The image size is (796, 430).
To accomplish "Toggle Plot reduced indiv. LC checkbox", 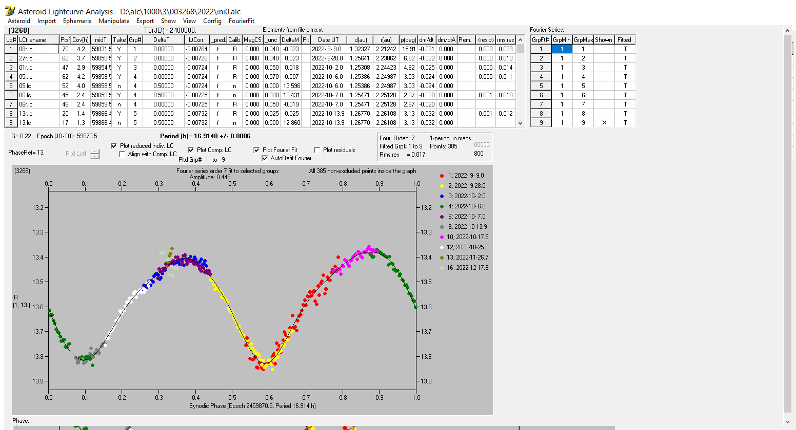I will click(x=114, y=146).
